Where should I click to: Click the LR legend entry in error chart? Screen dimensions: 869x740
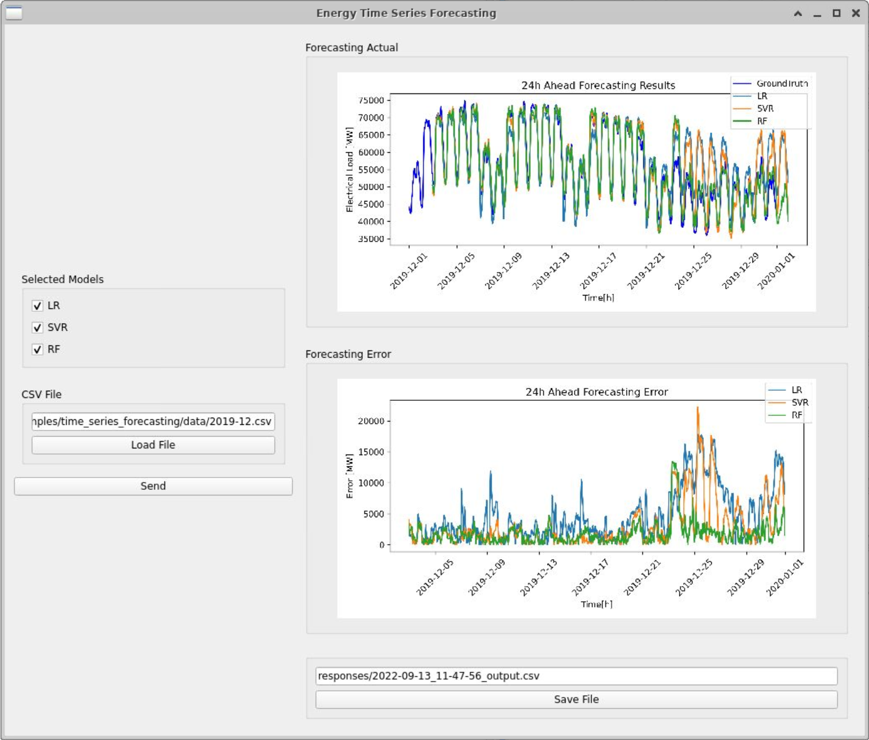(785, 390)
